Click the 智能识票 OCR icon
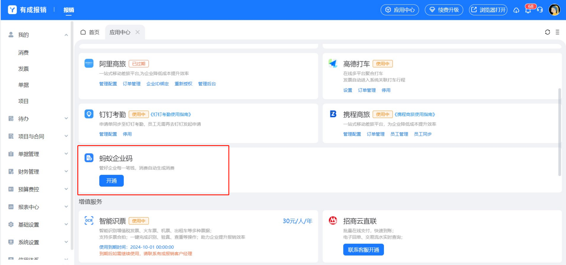Image resolution: width=566 pixels, height=265 pixels. [89, 221]
